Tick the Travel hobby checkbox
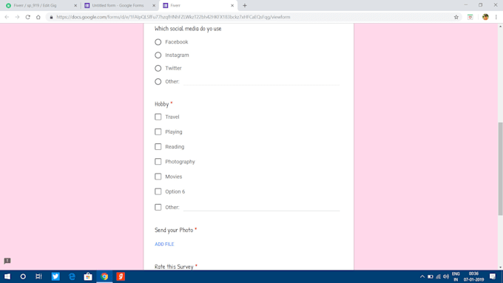The image size is (503, 283). click(x=158, y=117)
